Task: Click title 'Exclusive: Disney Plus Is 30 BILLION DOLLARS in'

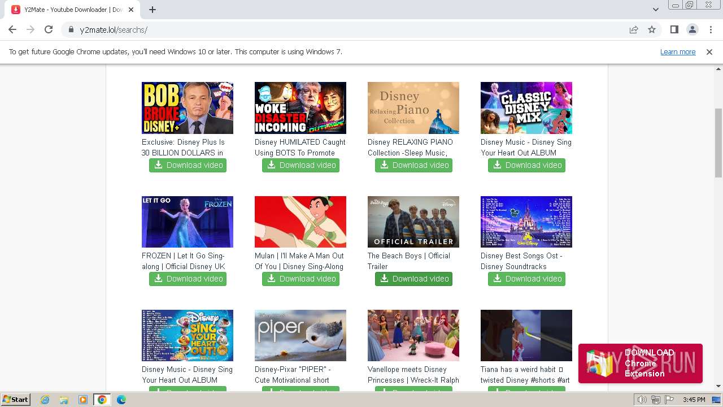Action: tap(183, 148)
